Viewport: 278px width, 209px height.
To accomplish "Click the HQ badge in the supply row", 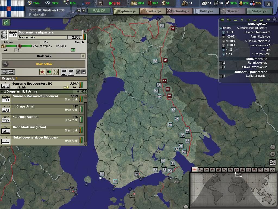I will tap(73, 50).
